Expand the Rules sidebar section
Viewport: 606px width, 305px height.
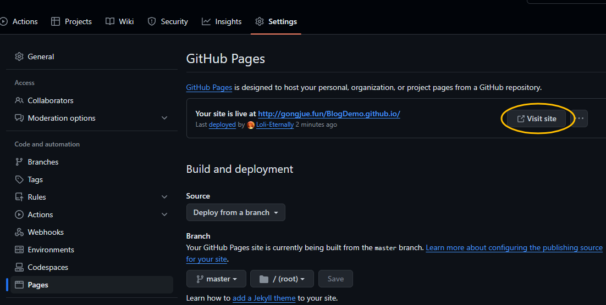pyautogui.click(x=164, y=197)
